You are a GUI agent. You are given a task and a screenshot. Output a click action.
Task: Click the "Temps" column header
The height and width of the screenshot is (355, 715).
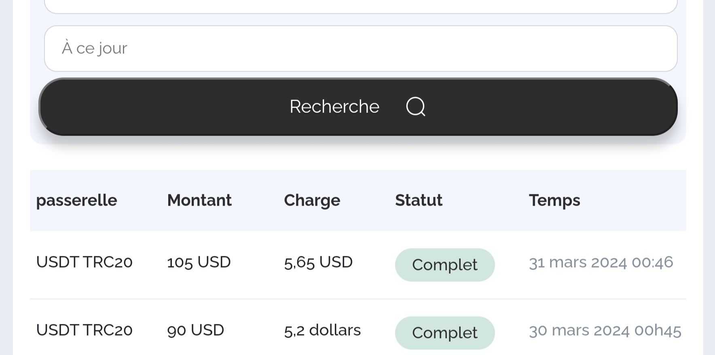pyautogui.click(x=554, y=200)
